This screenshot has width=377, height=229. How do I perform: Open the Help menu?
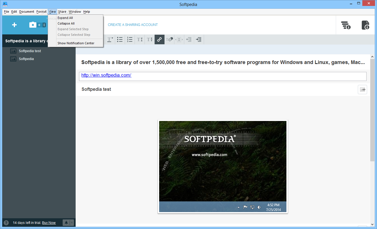coord(87,12)
